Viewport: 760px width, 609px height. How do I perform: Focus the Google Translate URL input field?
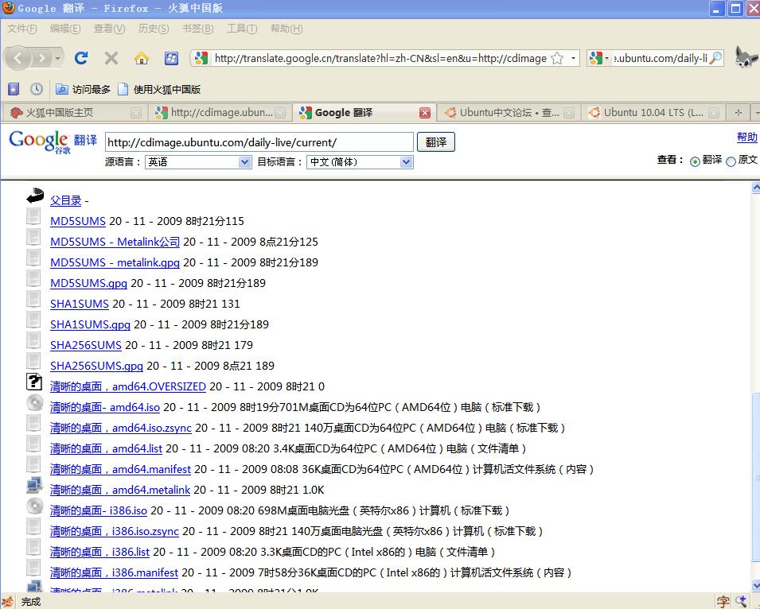click(259, 142)
